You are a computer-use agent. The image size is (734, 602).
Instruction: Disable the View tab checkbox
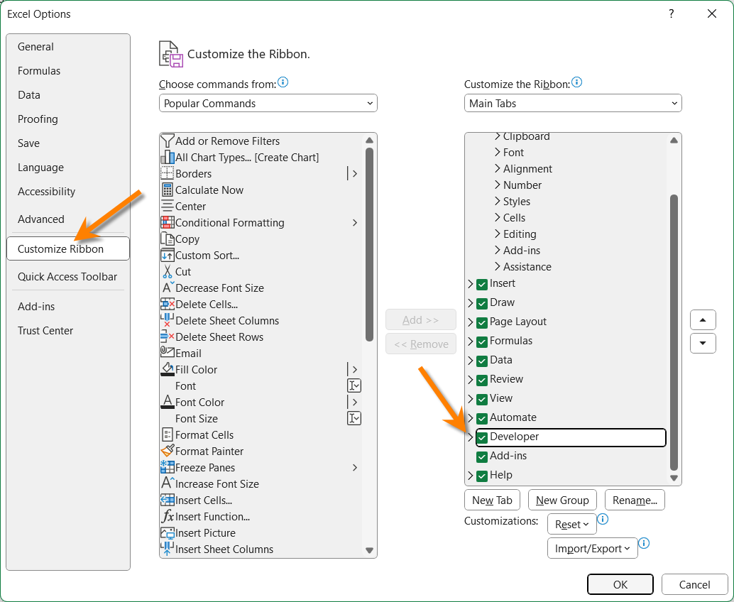[482, 399]
